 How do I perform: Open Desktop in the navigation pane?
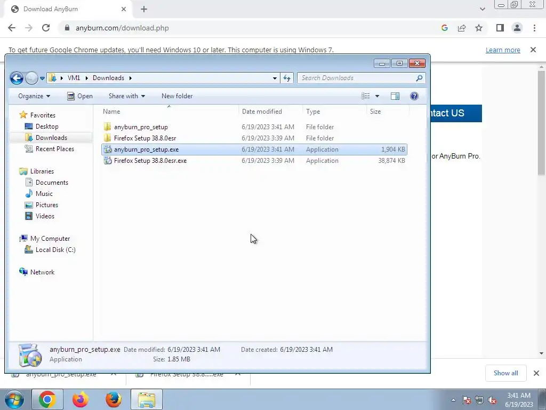[47, 127]
